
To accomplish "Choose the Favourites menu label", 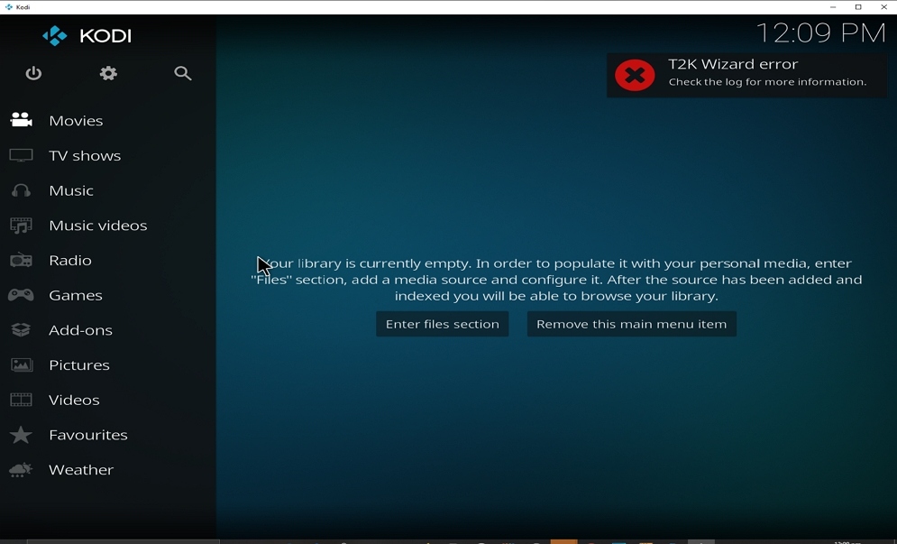I will [88, 435].
